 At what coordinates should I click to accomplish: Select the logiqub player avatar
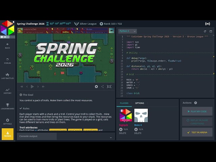tap(126, 115)
